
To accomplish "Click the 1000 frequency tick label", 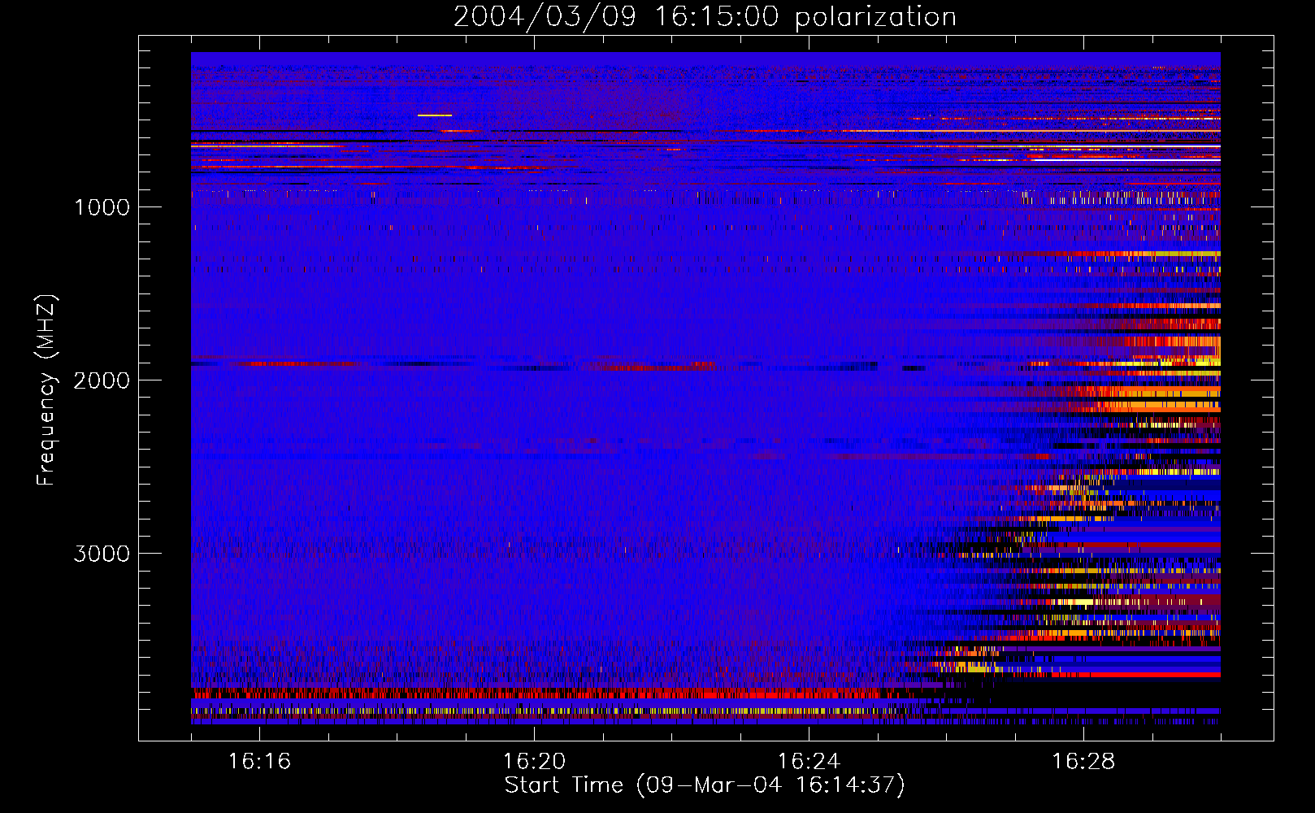I will coord(102,207).
